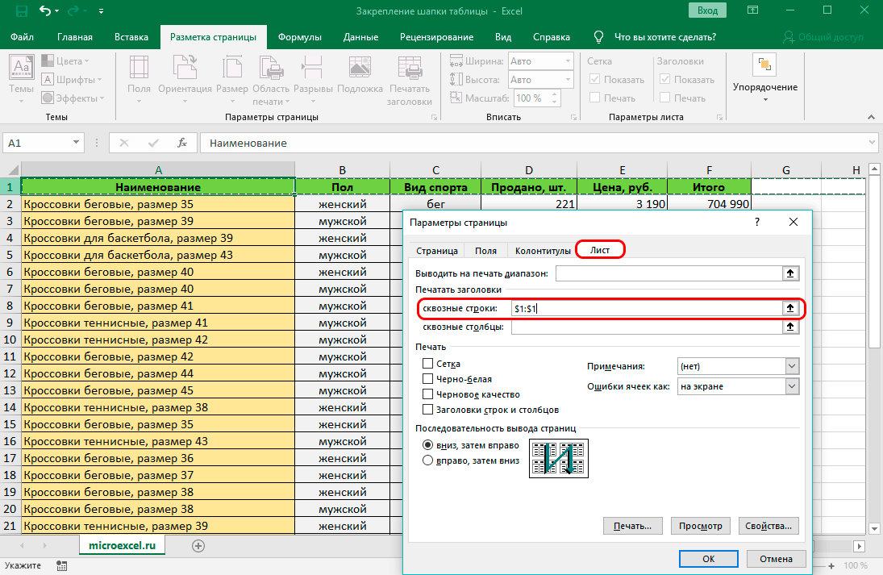This screenshot has height=575, width=883.
Task: Open Print Area (Область печати) menu
Action: click(271, 79)
